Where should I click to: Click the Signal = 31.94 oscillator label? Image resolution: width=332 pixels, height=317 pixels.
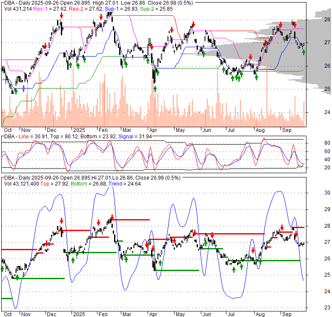pos(135,137)
